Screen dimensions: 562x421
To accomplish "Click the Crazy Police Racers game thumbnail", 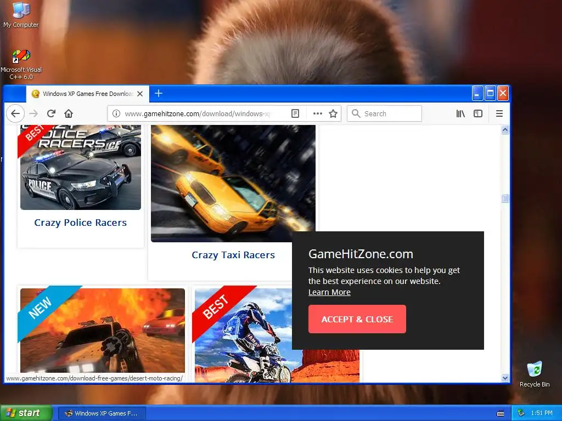I will [x=81, y=168].
